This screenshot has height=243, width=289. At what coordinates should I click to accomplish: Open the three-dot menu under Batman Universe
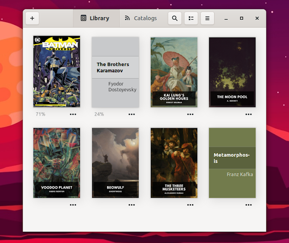pos(73,114)
